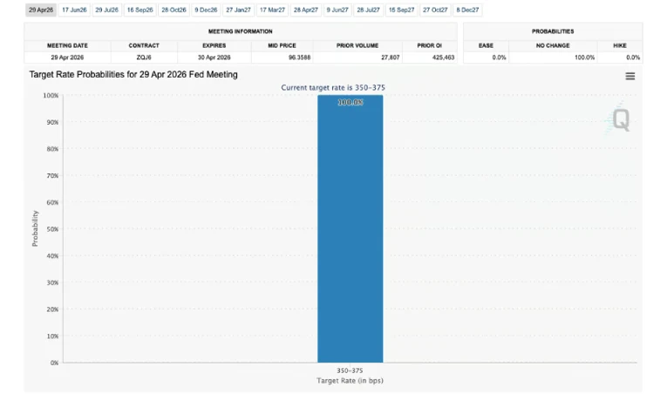
Task: Open the chart hamburger context menu
Action: coord(630,76)
